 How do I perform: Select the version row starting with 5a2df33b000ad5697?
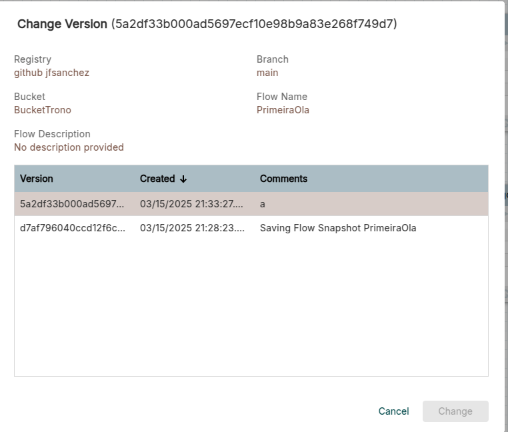coord(72,204)
